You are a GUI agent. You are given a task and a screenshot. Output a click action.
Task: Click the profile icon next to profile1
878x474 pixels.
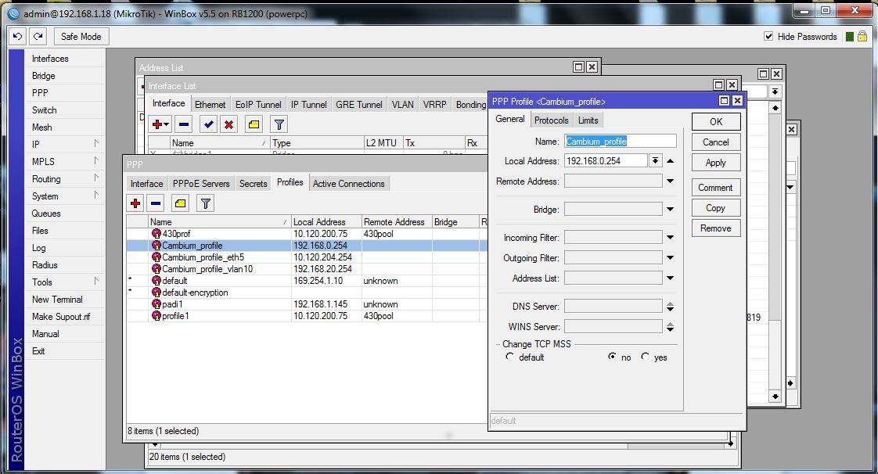tap(157, 316)
